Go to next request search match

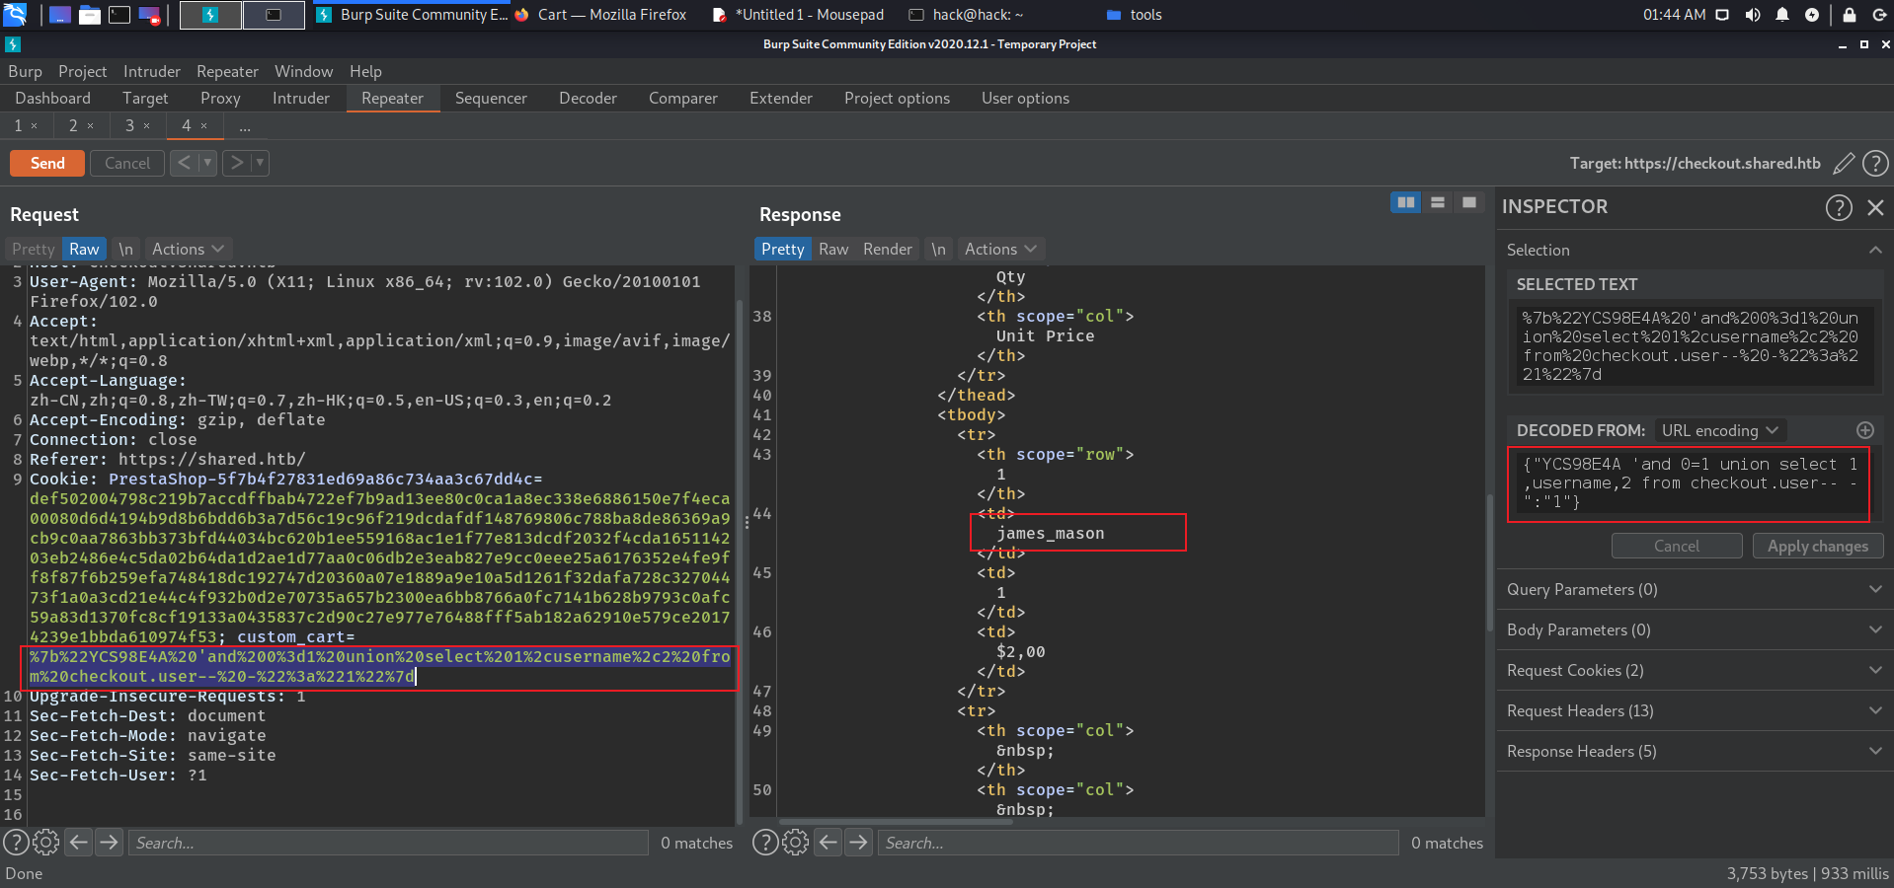[x=109, y=843]
